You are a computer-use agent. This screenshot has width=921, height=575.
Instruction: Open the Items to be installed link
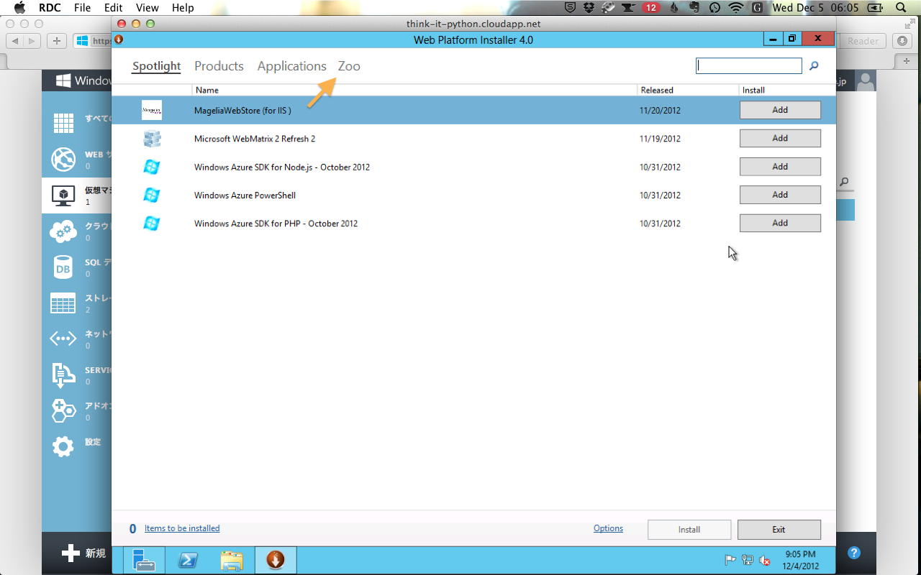pos(182,528)
